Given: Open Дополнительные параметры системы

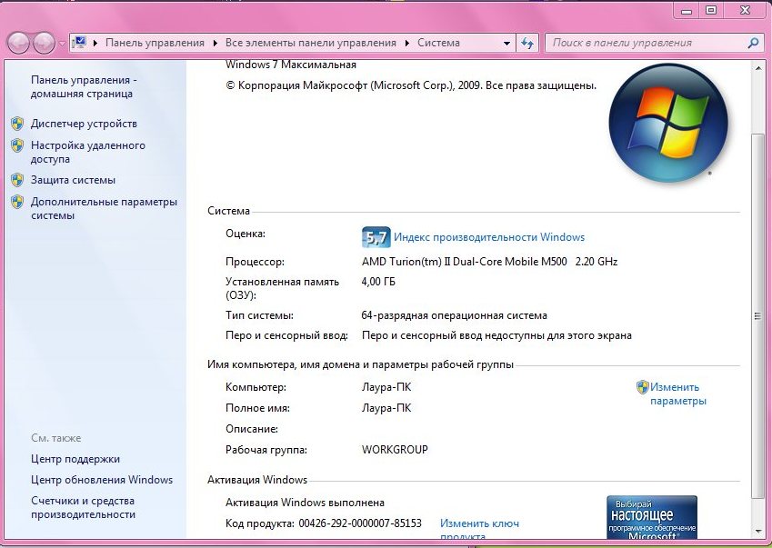Looking at the screenshot, I should click(104, 209).
